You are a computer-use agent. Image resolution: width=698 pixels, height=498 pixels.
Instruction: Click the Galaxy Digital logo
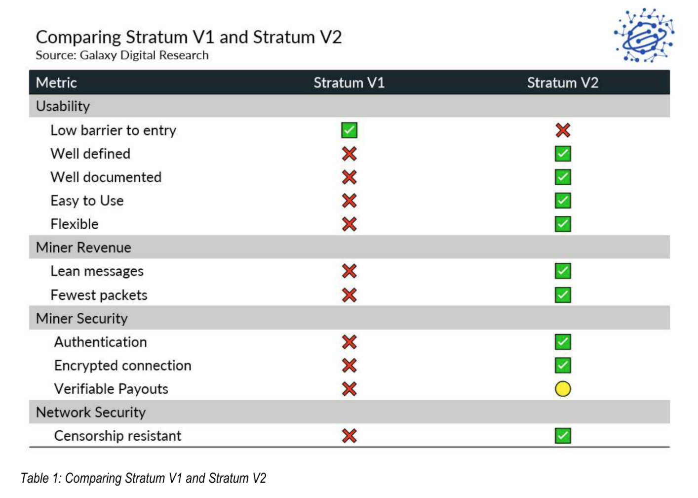click(x=644, y=35)
